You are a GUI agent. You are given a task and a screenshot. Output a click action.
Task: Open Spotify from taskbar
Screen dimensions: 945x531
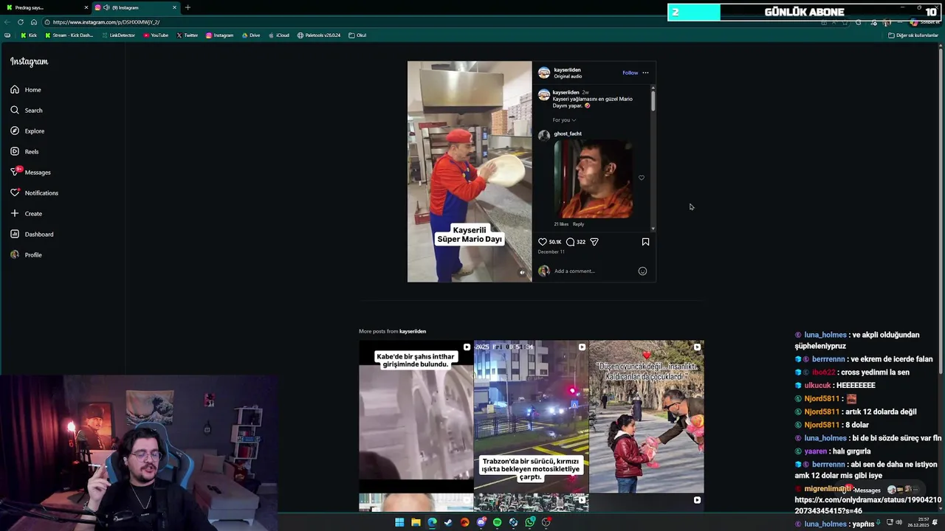pos(497,522)
